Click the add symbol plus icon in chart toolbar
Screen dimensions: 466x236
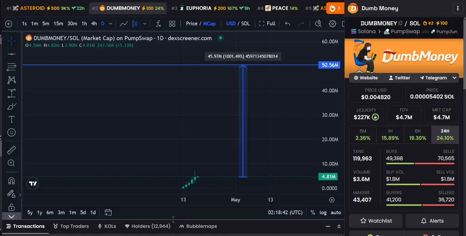point(9,24)
